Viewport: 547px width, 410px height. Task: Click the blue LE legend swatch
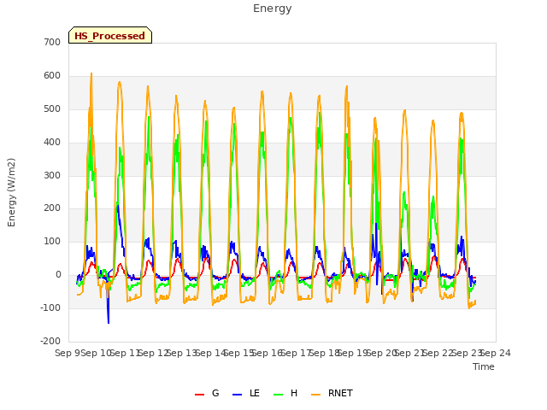click(x=237, y=395)
